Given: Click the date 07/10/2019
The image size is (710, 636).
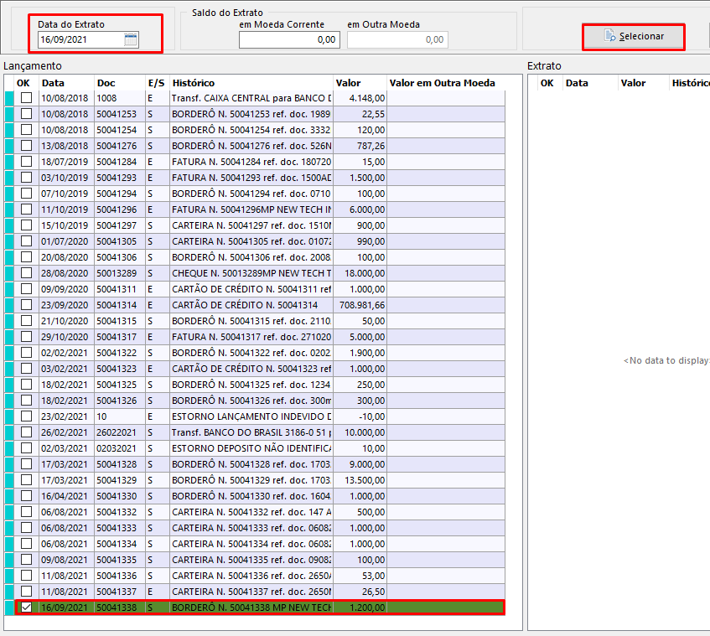Looking at the screenshot, I should click(66, 194).
